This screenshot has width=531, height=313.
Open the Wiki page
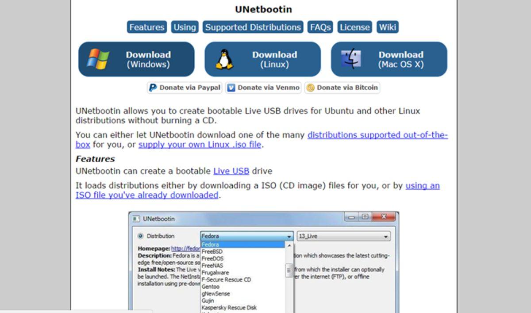(x=387, y=27)
